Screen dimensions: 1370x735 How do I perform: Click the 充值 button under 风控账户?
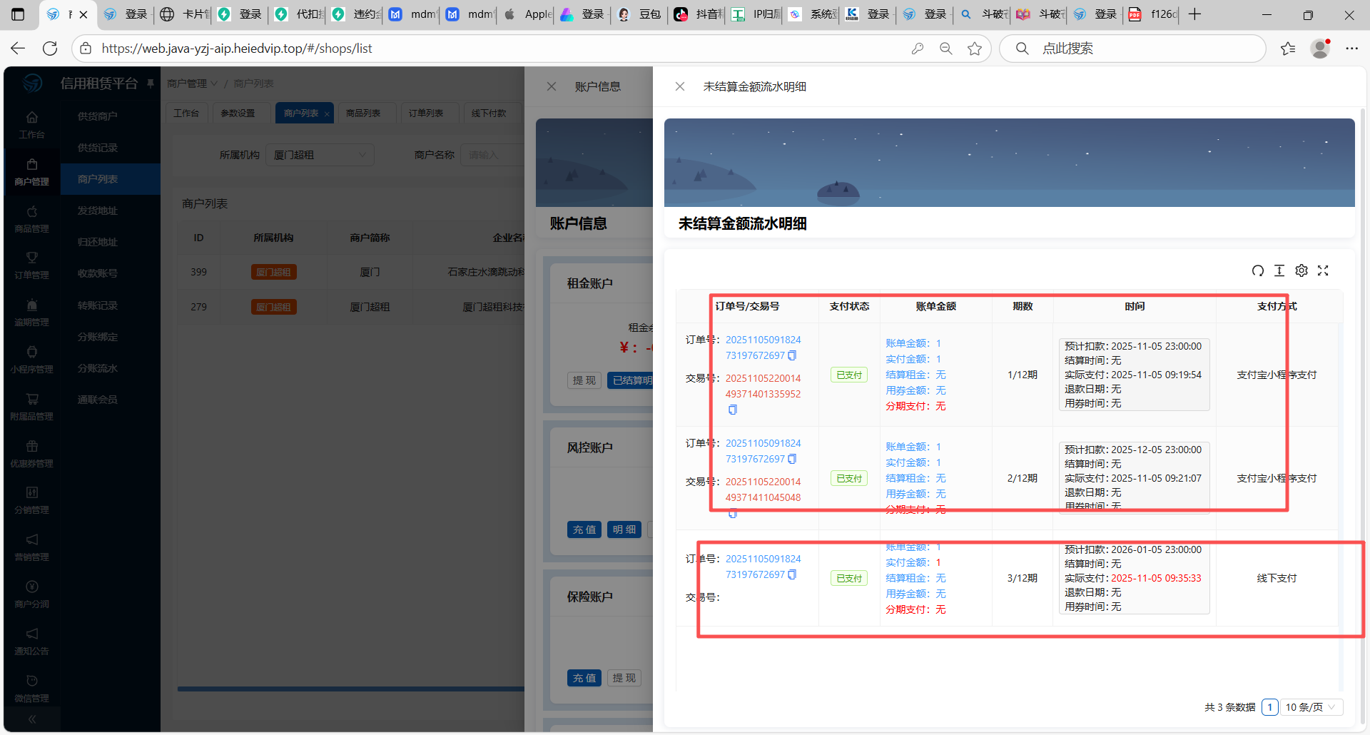click(584, 529)
